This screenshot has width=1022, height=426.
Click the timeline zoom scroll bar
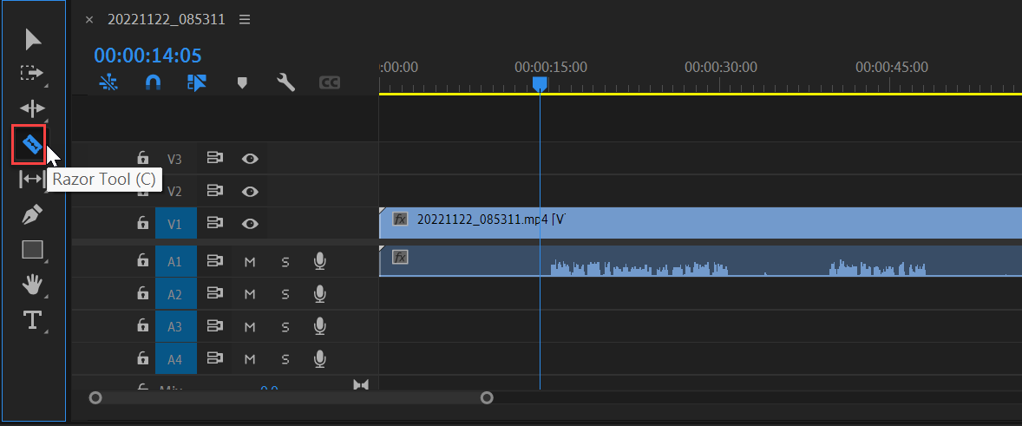click(x=292, y=397)
